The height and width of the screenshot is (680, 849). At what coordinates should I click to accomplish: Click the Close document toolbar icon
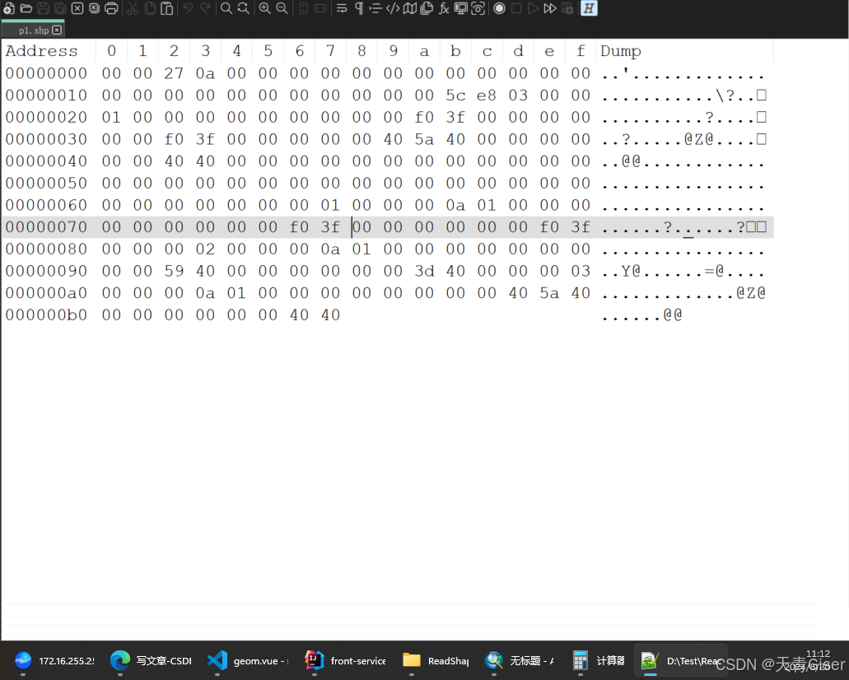point(77,8)
